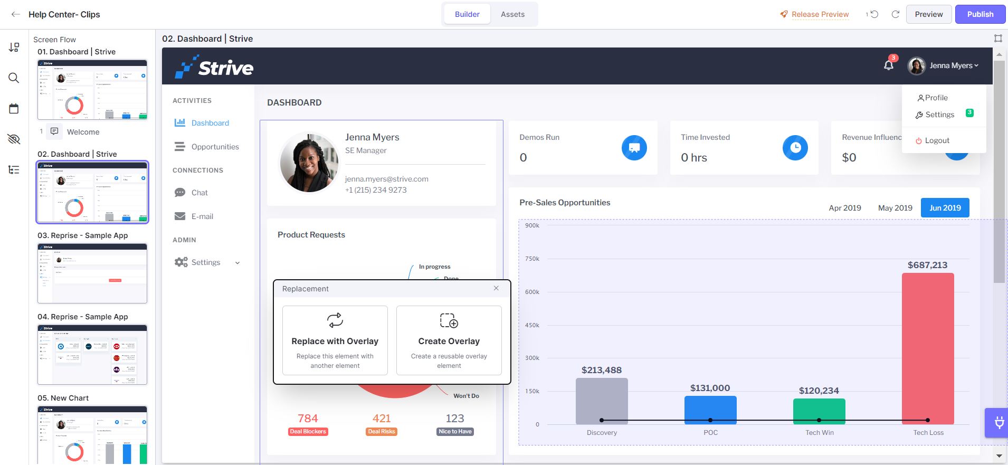Click the green Tech Win bar
Image resolution: width=1008 pixels, height=465 pixels.
click(819, 411)
